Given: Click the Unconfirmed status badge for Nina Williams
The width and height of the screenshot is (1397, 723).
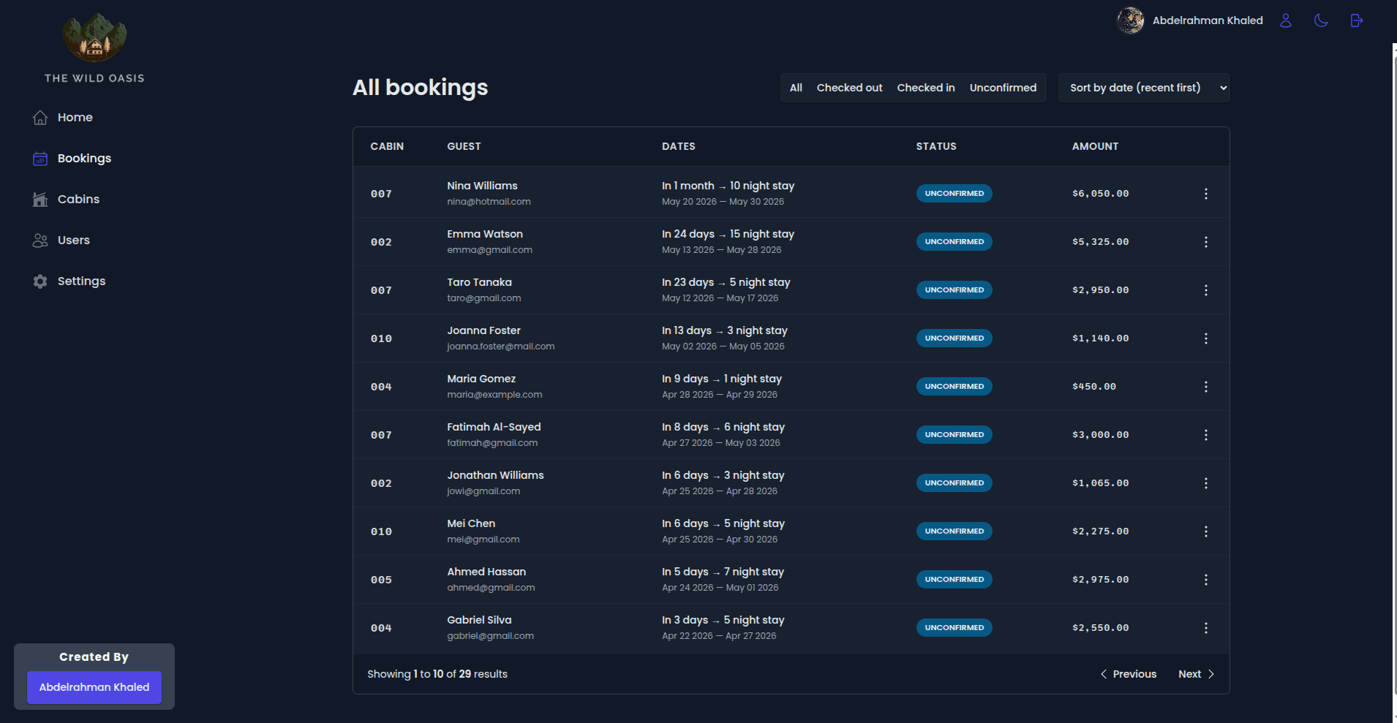Looking at the screenshot, I should coord(954,194).
